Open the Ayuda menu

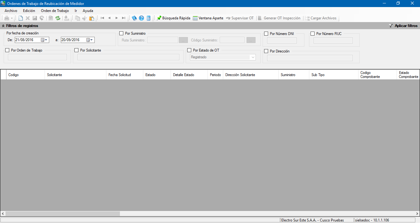click(88, 10)
